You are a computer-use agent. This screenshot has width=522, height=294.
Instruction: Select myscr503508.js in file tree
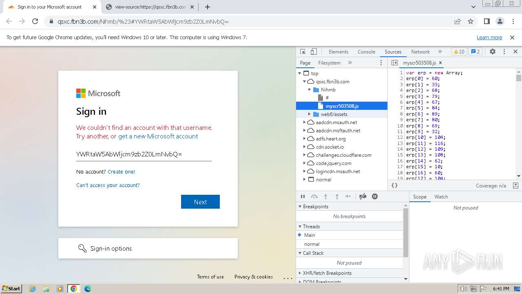click(x=342, y=106)
